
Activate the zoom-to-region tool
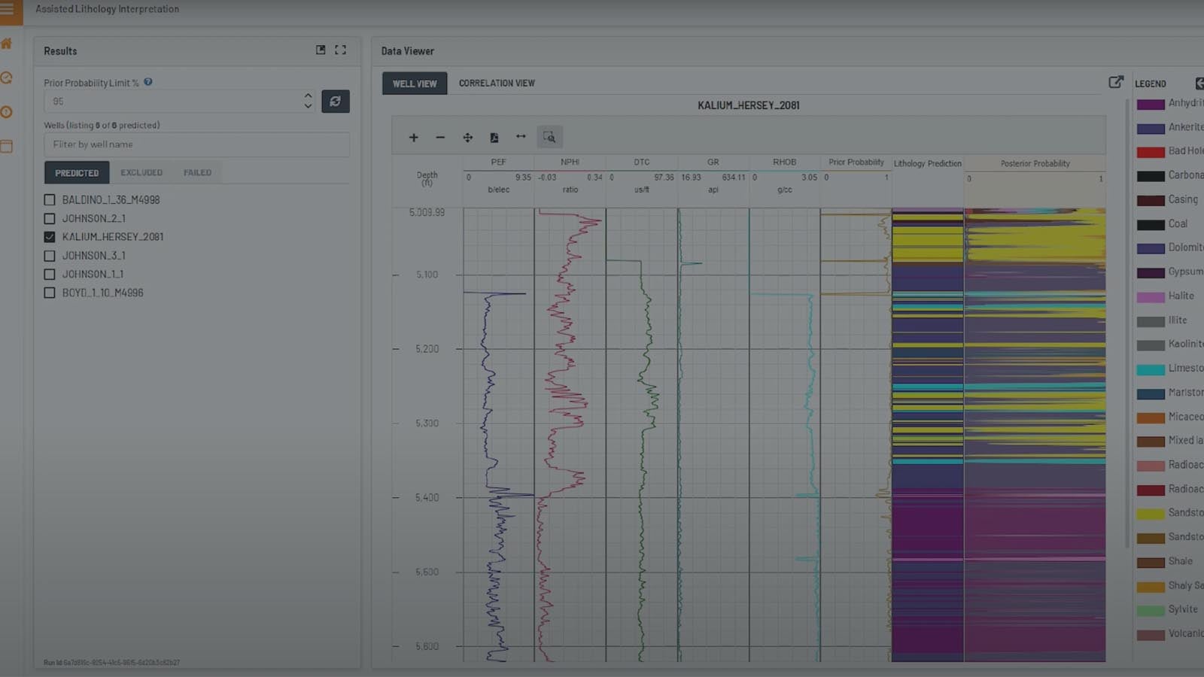(549, 138)
